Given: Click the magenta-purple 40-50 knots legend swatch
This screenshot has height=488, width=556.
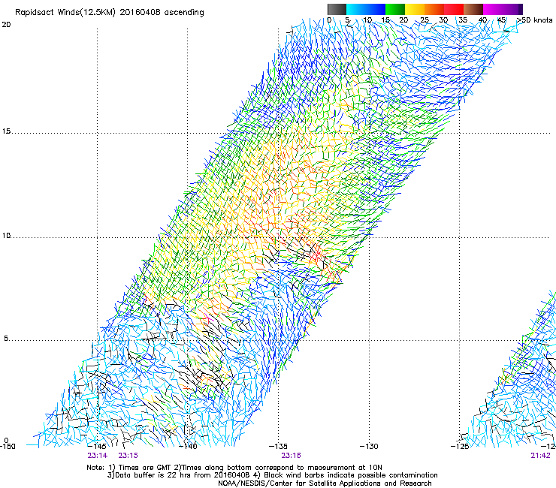Looking at the screenshot, I should (503, 9).
